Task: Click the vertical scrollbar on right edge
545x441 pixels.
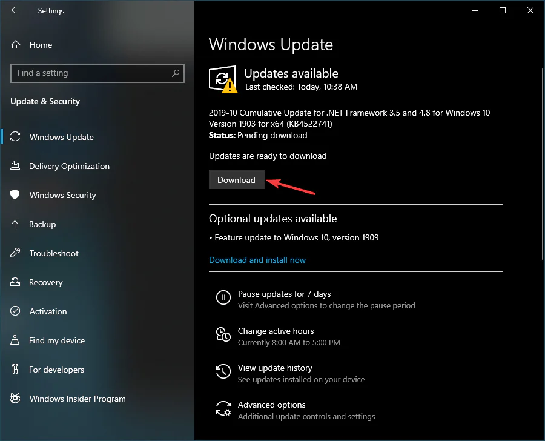Action: coord(543,164)
